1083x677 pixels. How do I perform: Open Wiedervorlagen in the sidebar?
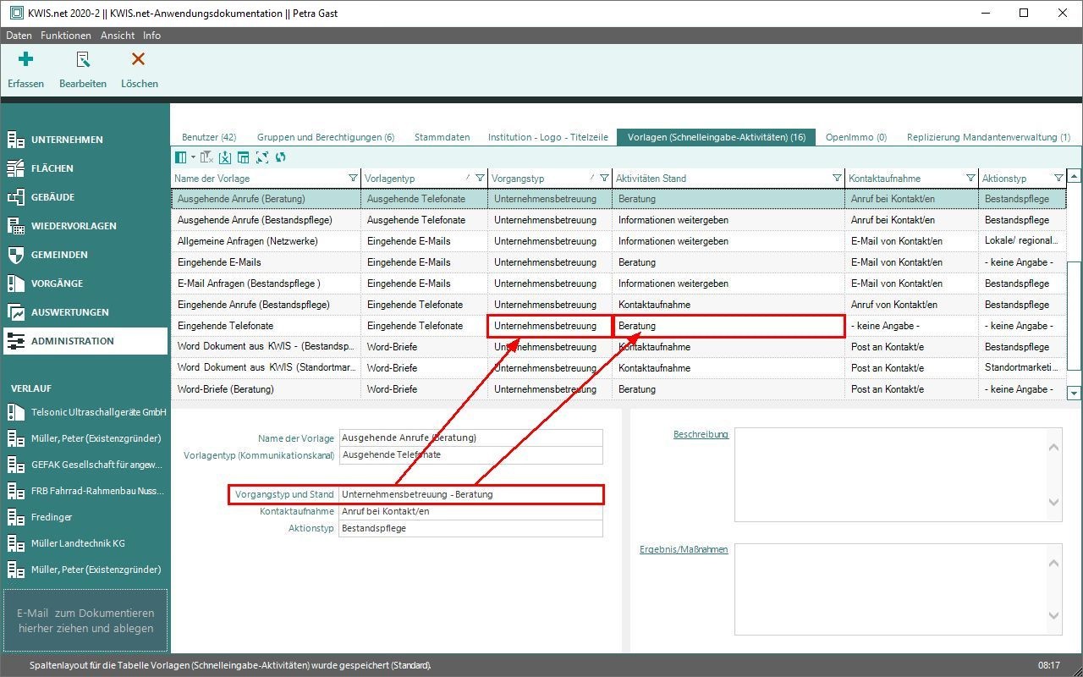[x=85, y=226]
